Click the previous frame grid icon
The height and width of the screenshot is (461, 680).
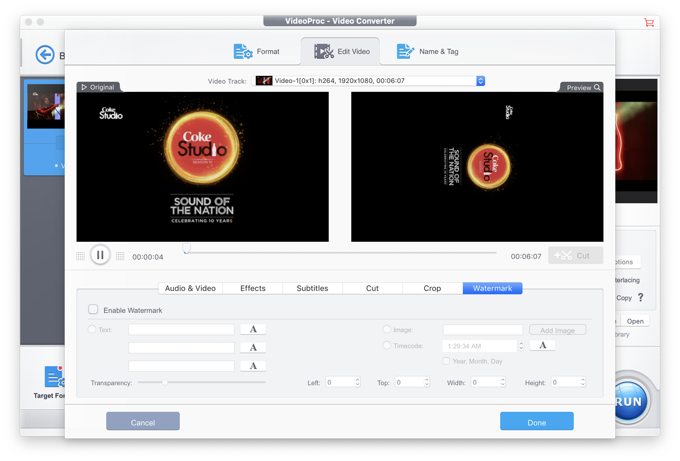tap(80, 257)
